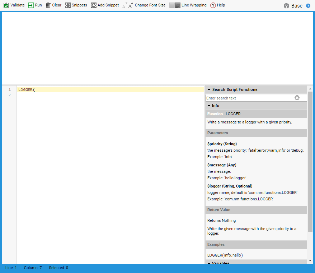The height and width of the screenshot is (273, 315).
Task: Select the Examples section header
Action: click(x=216, y=244)
